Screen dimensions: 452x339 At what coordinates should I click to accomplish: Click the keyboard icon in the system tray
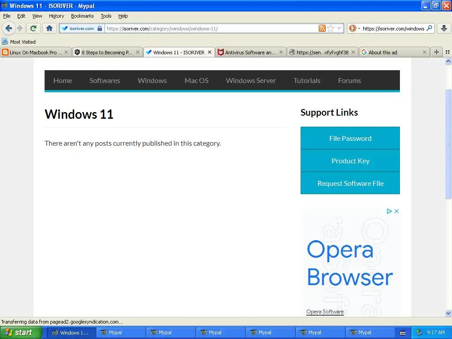pos(403,333)
